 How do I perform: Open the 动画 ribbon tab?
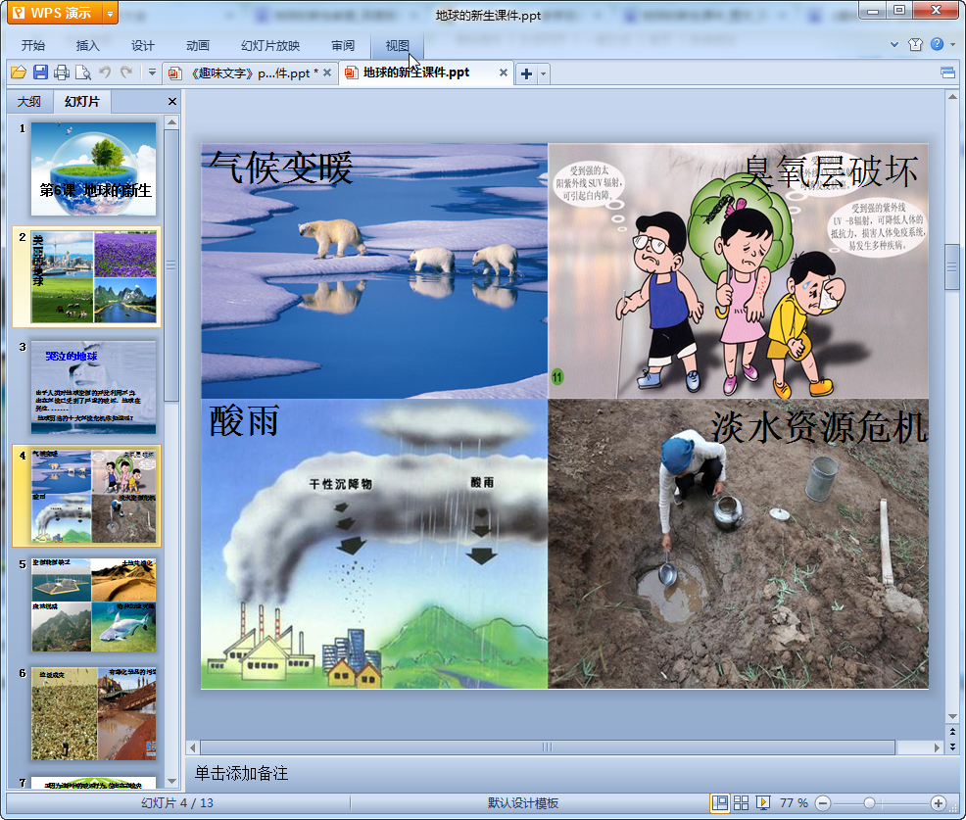pos(198,46)
